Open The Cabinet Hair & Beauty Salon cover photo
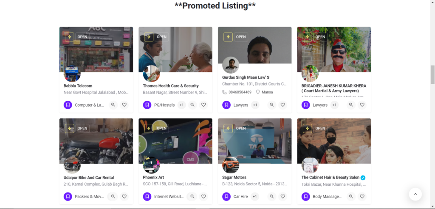This screenshot has height=209, width=435. [x=334, y=141]
